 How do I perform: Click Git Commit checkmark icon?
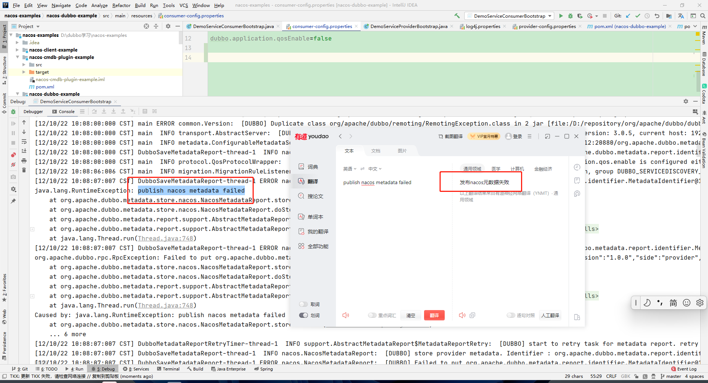[638, 16]
